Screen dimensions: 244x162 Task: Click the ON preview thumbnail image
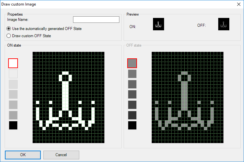(159, 24)
